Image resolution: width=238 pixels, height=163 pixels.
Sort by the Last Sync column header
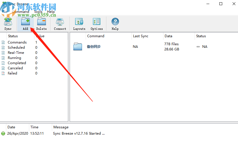pos(141,36)
